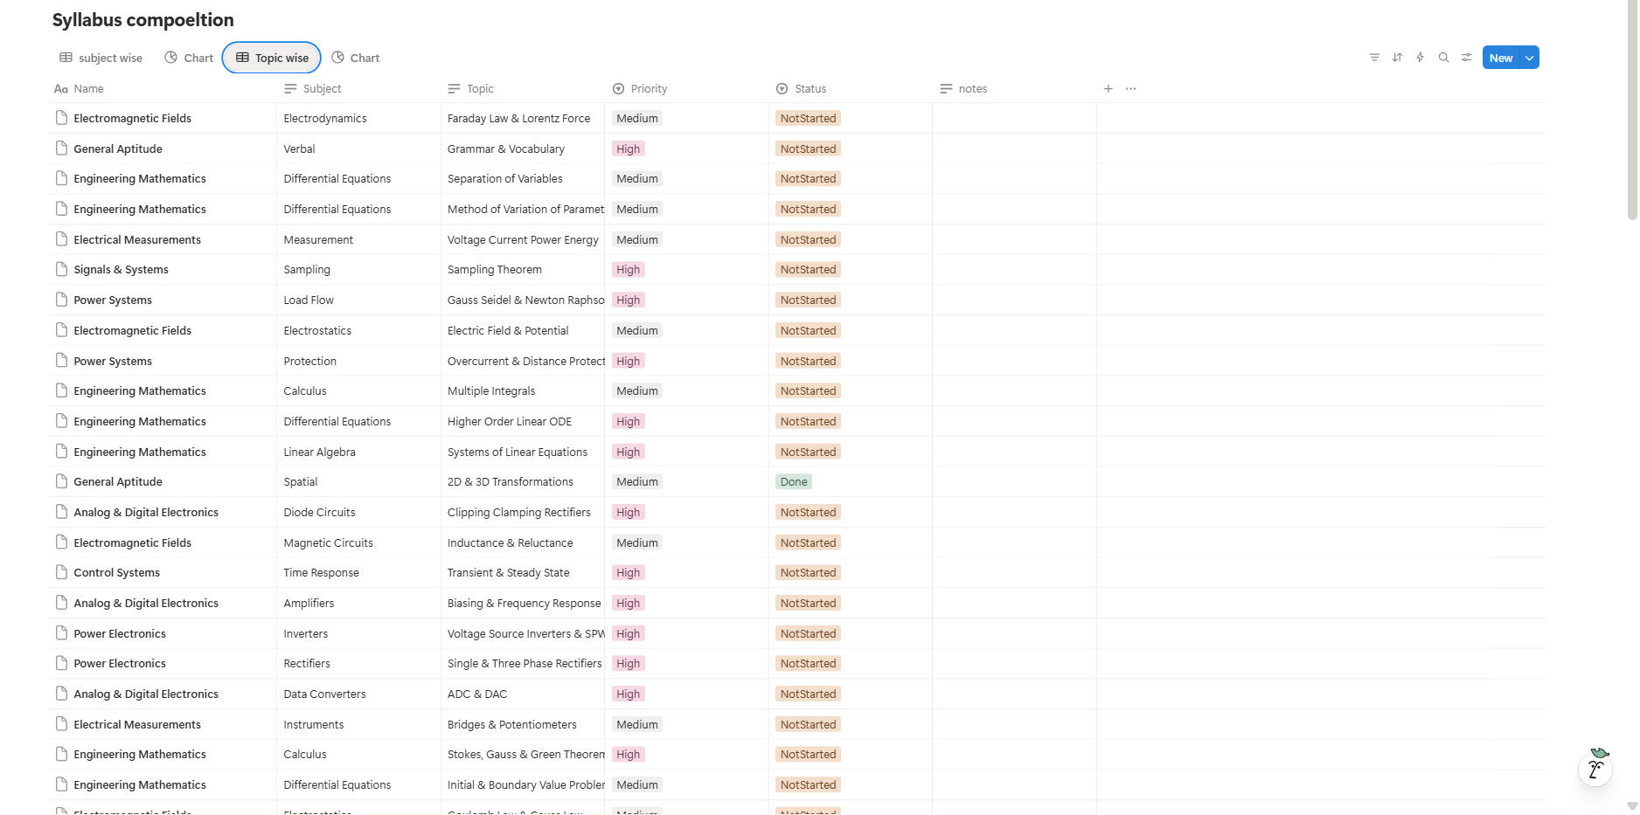Switch to the subject wise tab
The image size is (1640, 815).
101,58
